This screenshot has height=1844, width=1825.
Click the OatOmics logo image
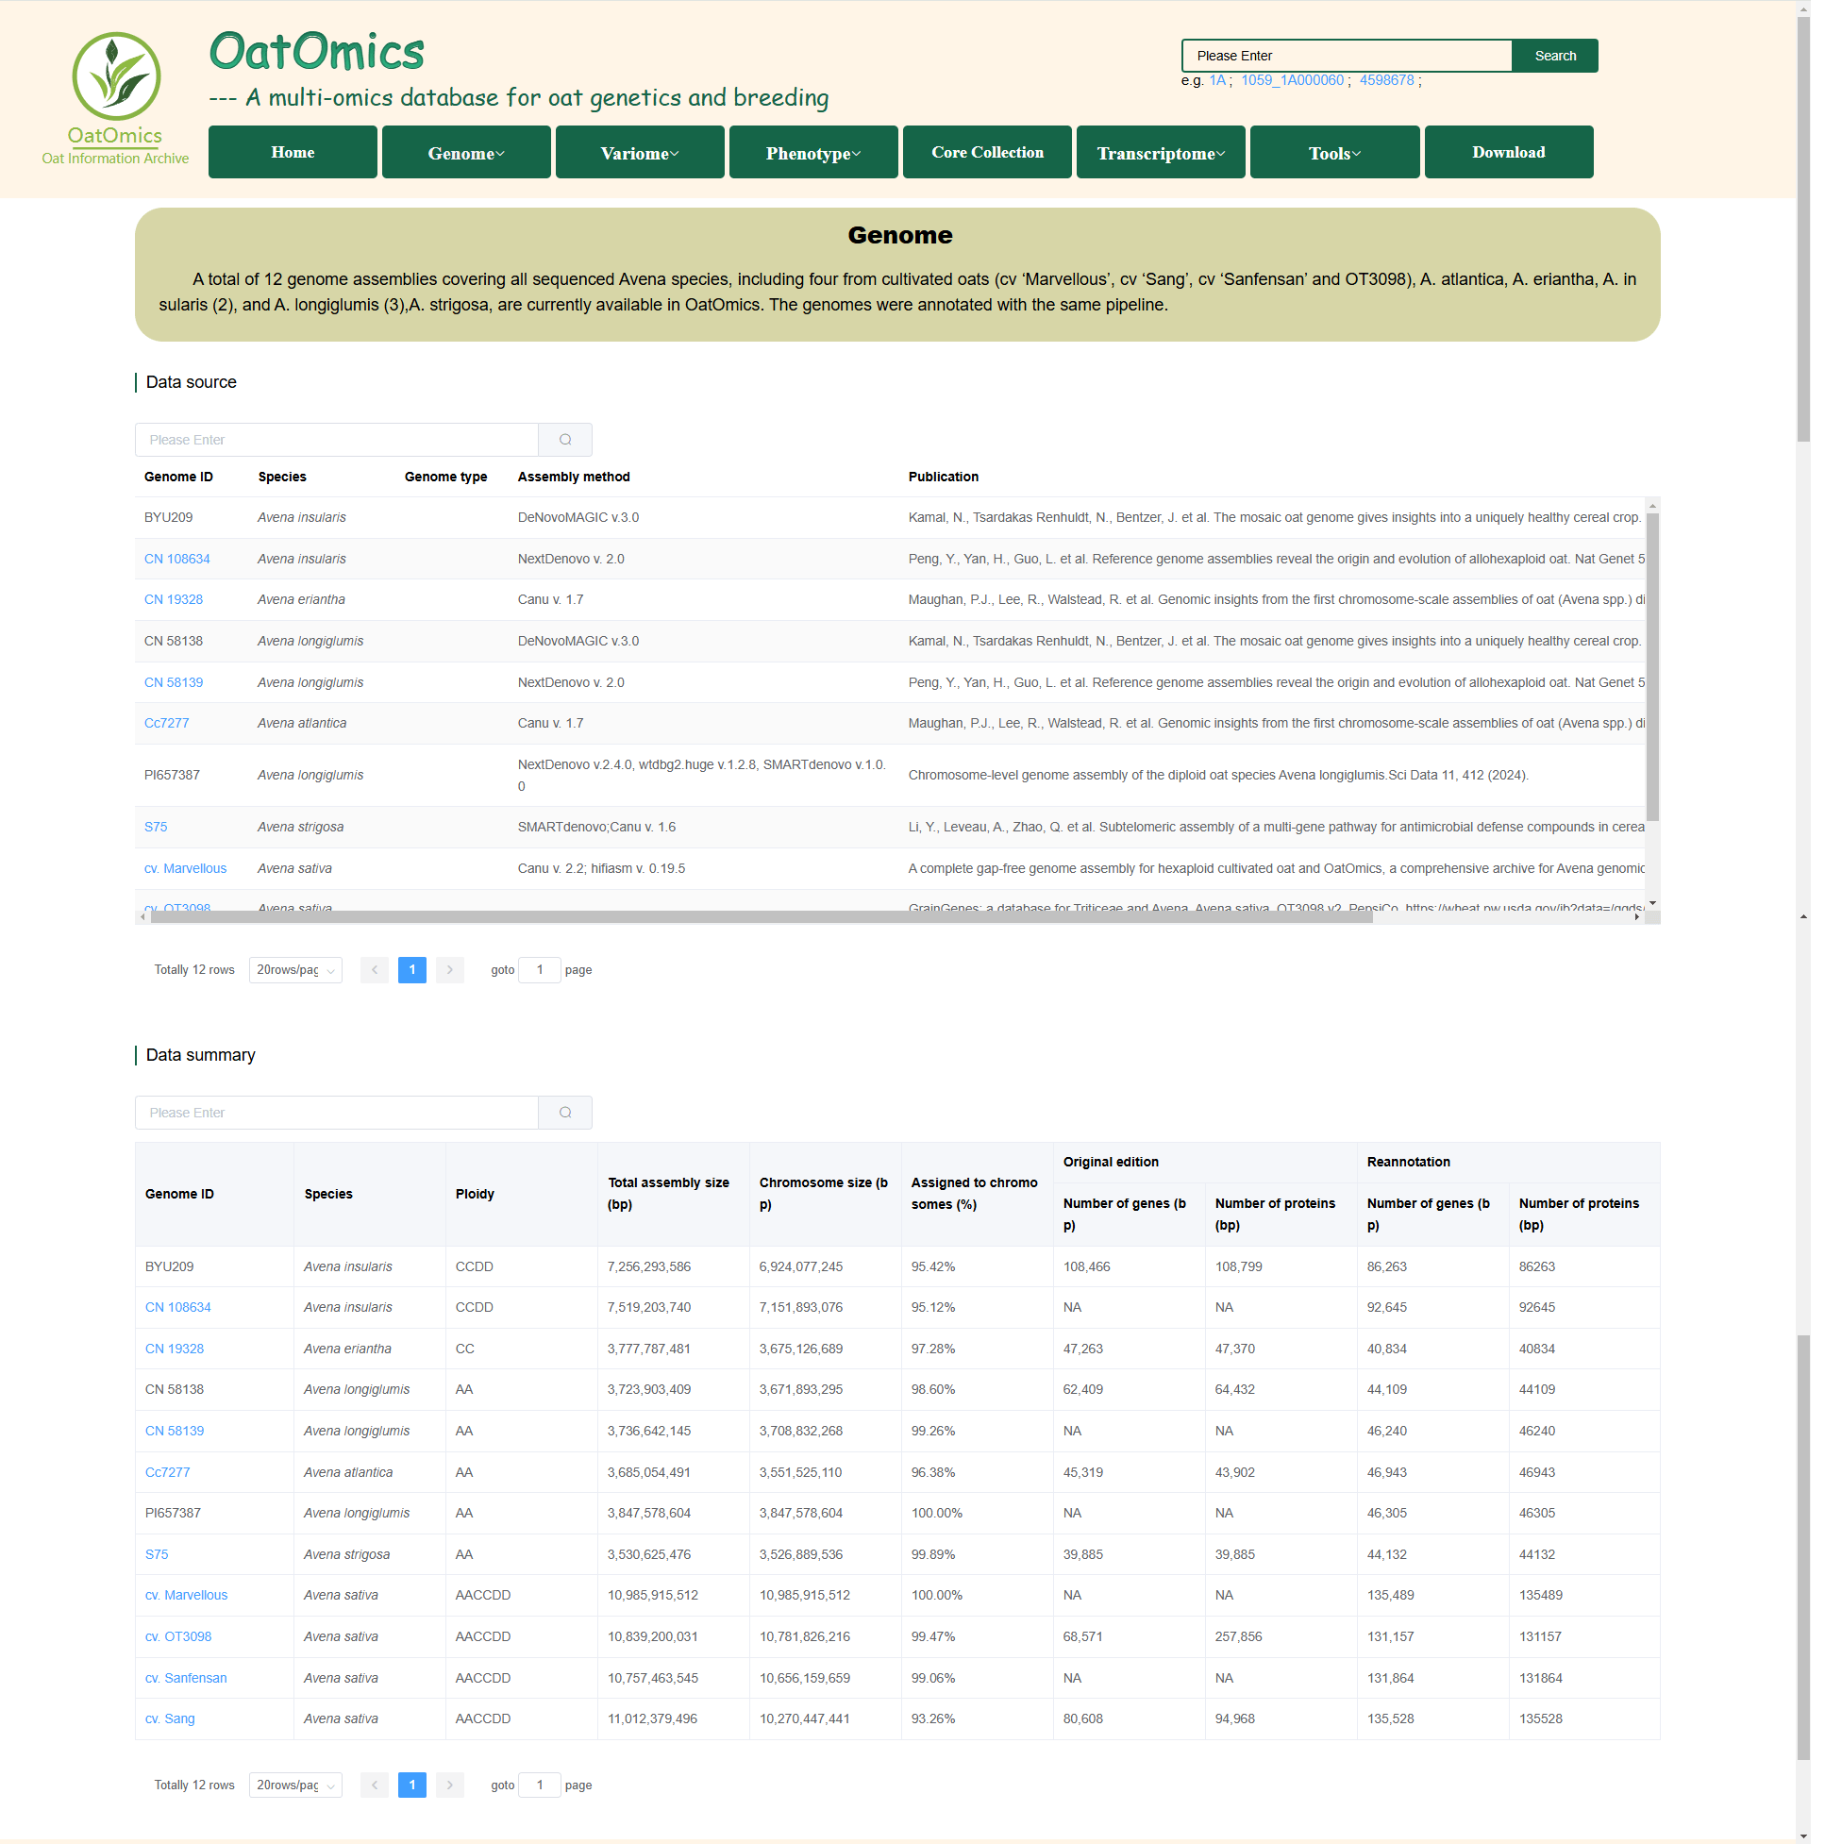point(115,98)
